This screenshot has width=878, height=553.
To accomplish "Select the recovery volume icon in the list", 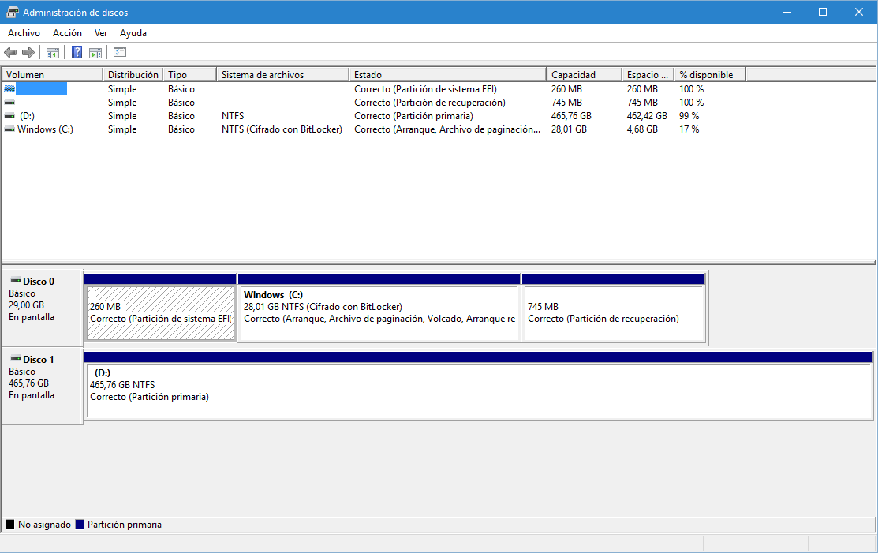I will click(x=9, y=102).
